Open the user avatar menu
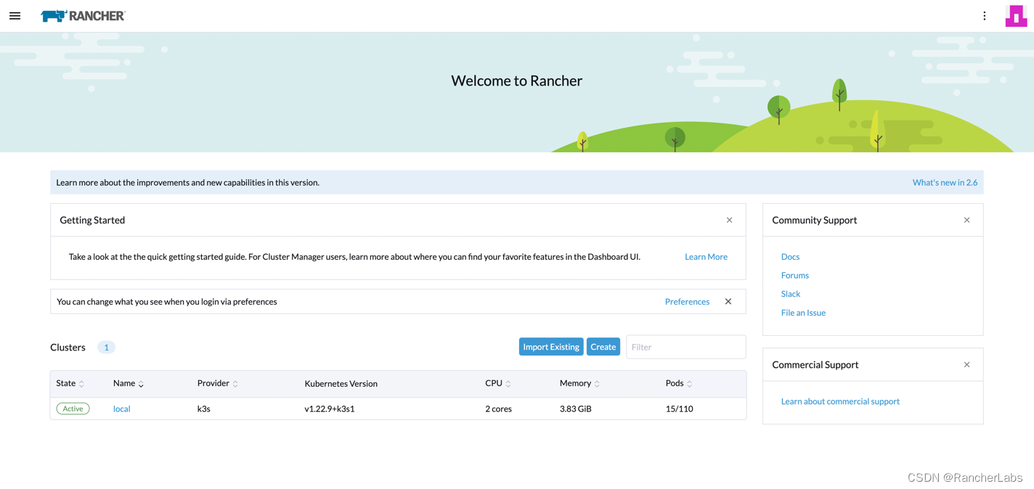 pos(1016,15)
